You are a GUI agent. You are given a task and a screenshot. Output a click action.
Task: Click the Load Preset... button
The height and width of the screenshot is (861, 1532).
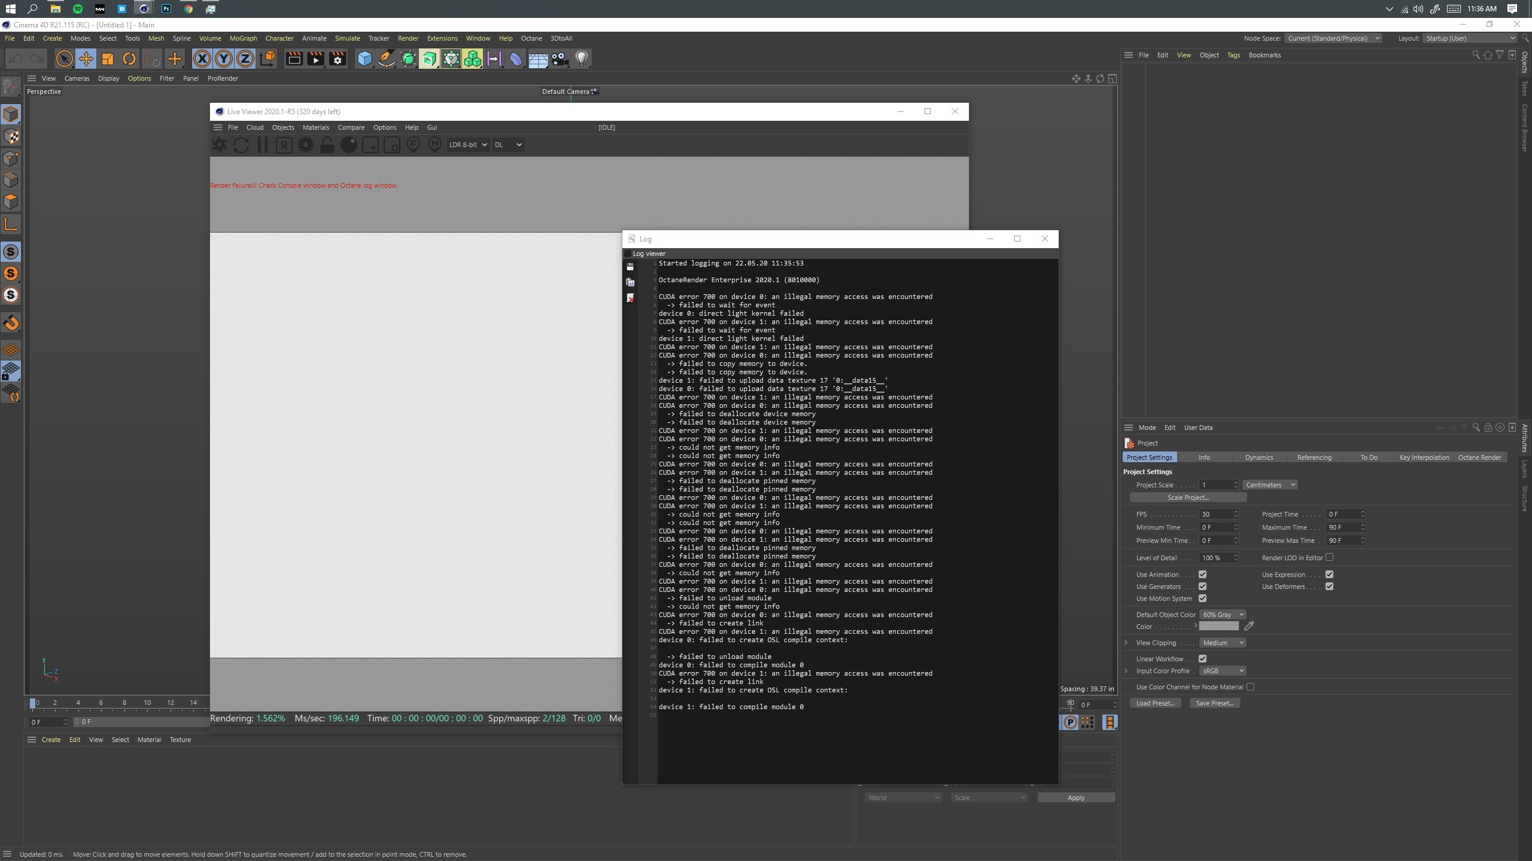point(1155,703)
